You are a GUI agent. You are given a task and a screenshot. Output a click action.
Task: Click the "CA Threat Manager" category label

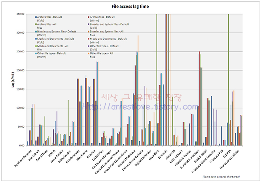[x=102, y=159]
